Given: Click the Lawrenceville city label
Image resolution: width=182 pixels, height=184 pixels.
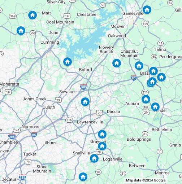Looking at the screenshot, I should click(90, 122).
